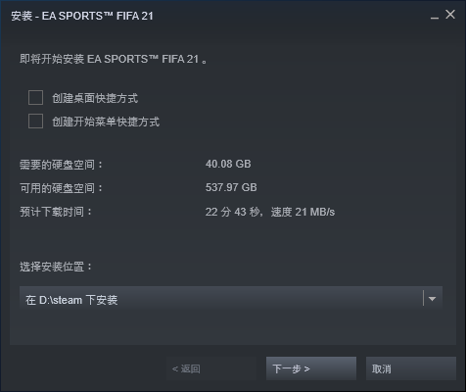Screen dimensions: 466x392
Task: Cancel installation with the 取消 button
Action: pyautogui.click(x=411, y=368)
